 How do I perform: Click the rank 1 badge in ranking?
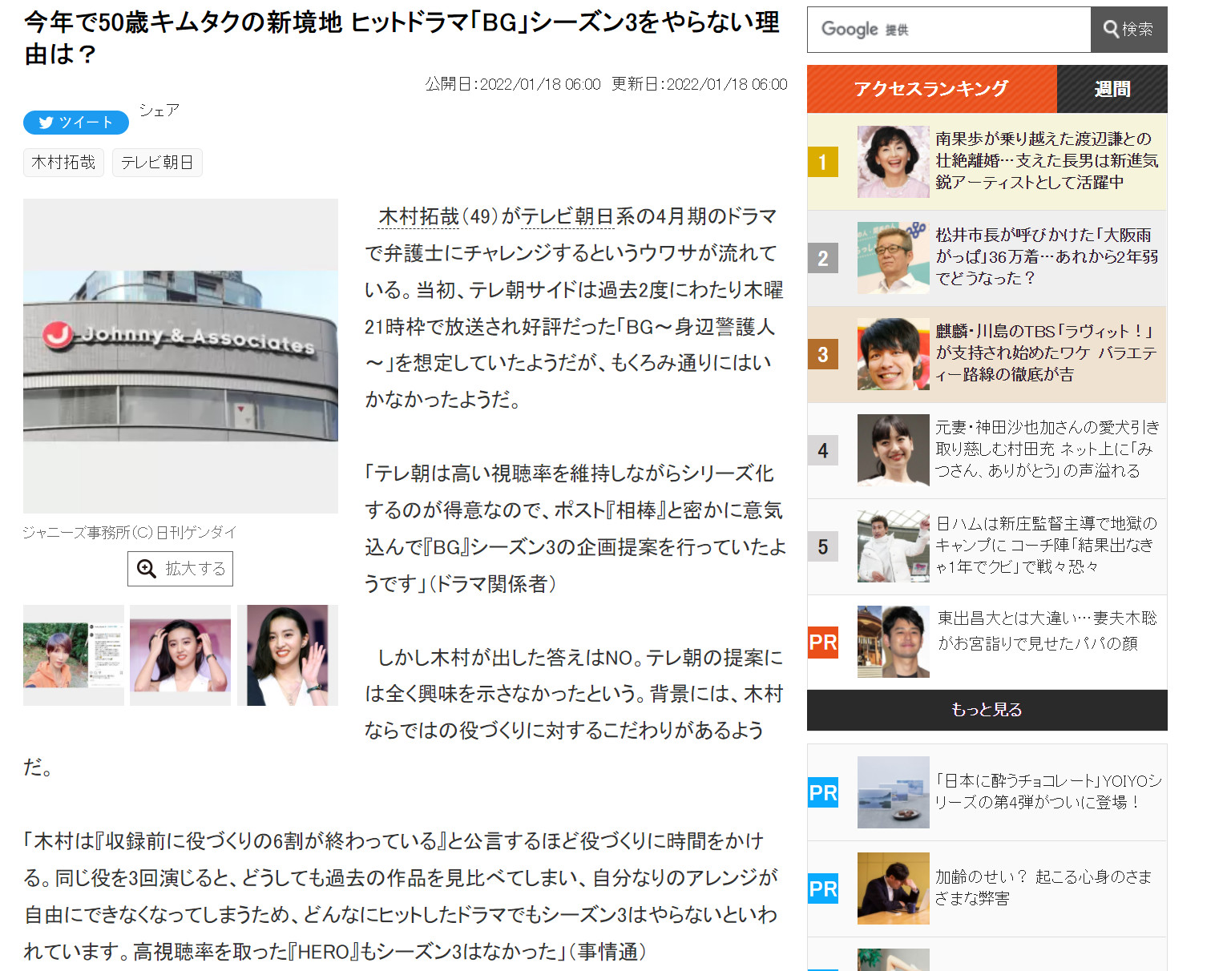822,163
